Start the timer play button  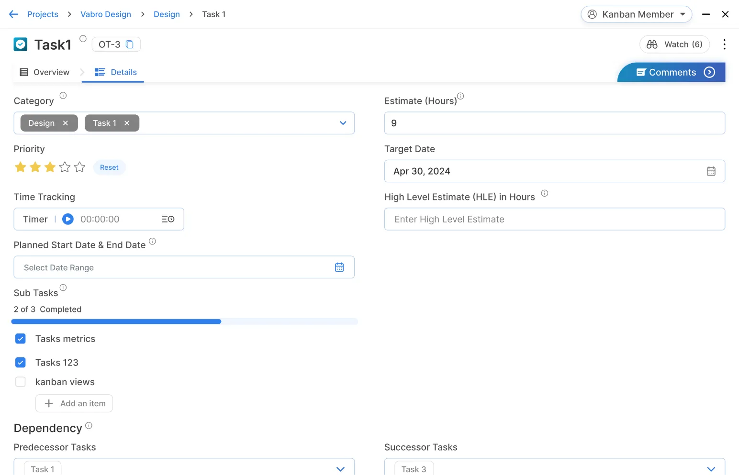tap(68, 219)
